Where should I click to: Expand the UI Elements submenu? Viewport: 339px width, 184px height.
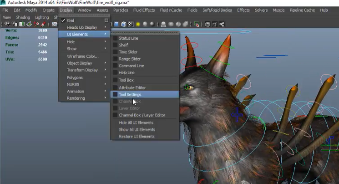[84, 34]
